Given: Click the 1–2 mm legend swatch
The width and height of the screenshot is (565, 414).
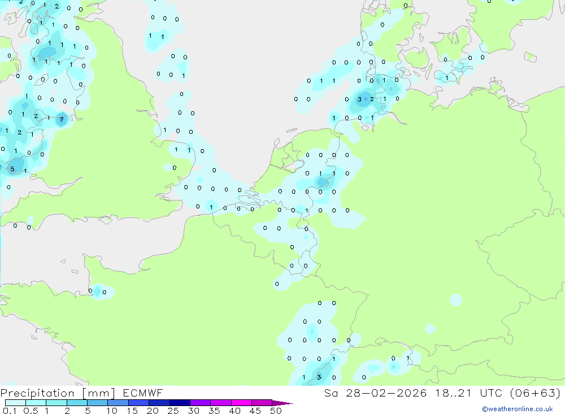Looking at the screenshot, I should (56, 403).
